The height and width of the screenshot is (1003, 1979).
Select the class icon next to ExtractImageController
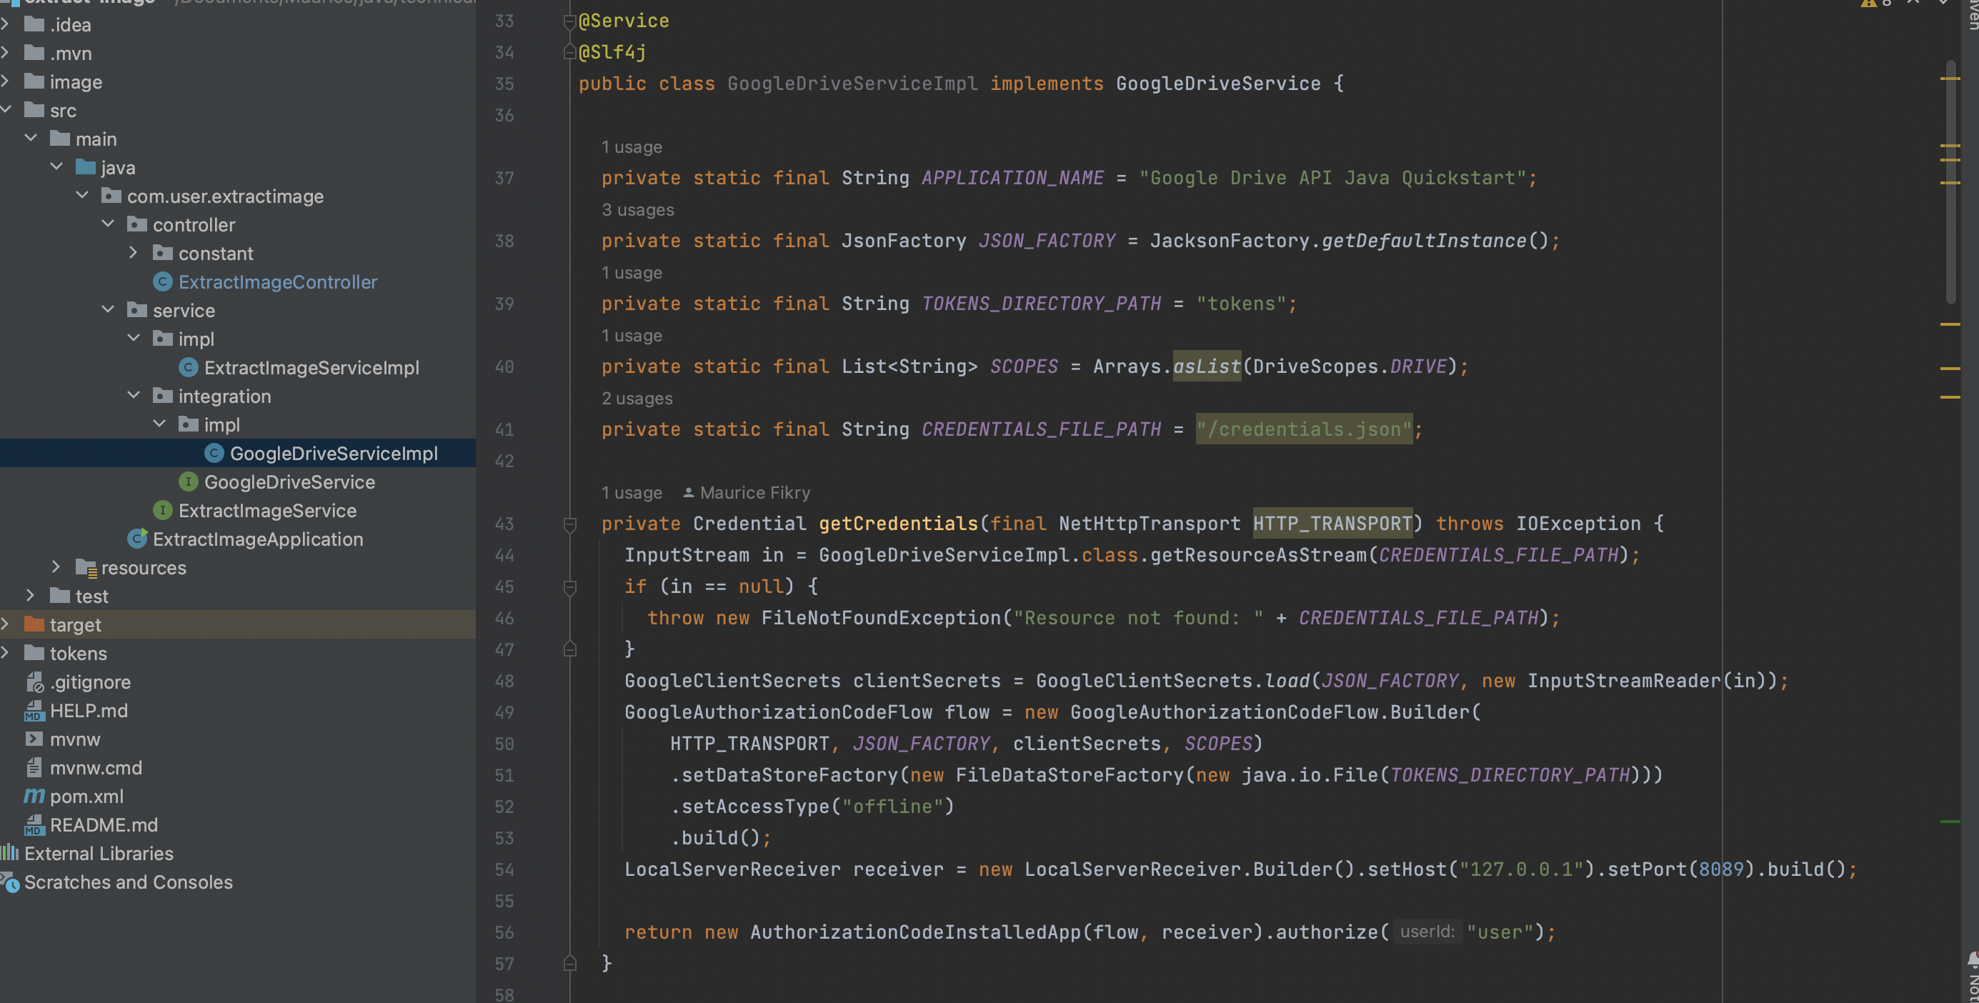click(163, 282)
